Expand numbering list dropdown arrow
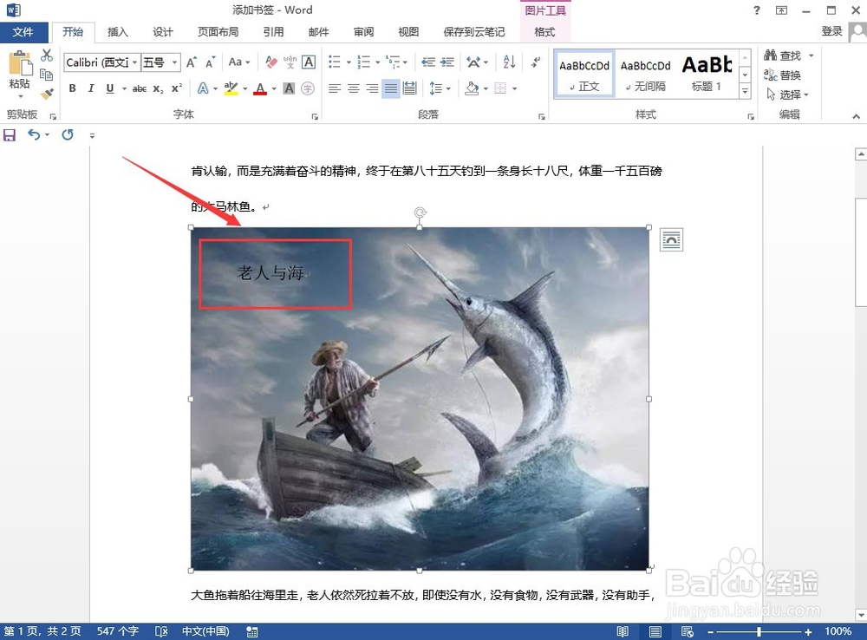The height and width of the screenshot is (640, 867). pyautogui.click(x=378, y=62)
